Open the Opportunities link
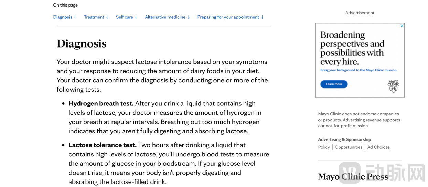The width and height of the screenshot is (428, 187). pyautogui.click(x=348, y=147)
